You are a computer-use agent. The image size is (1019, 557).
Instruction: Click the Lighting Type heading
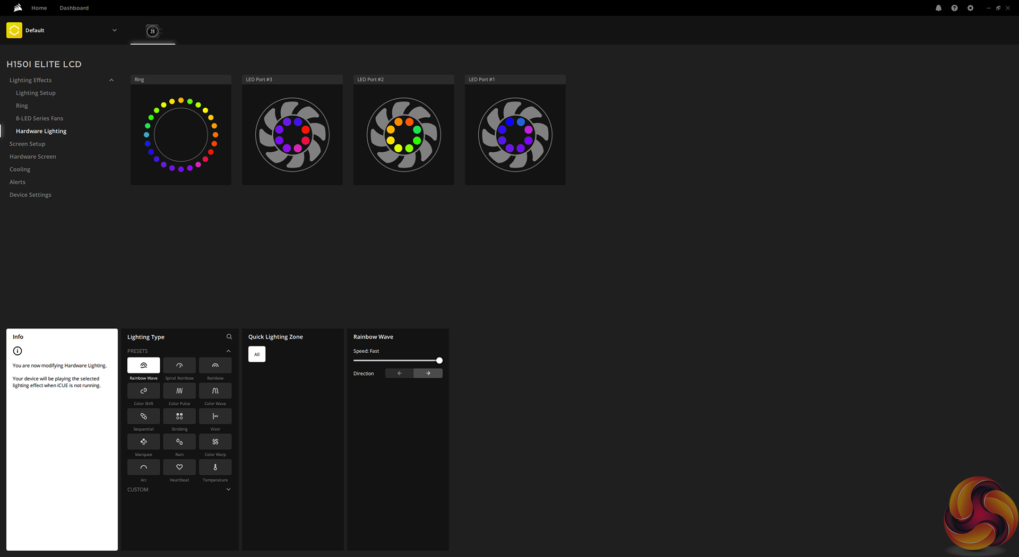[x=146, y=337]
